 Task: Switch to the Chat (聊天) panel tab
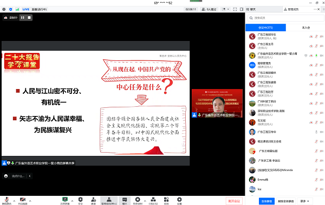[263, 9]
